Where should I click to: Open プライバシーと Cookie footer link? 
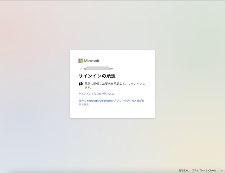coord(204,171)
